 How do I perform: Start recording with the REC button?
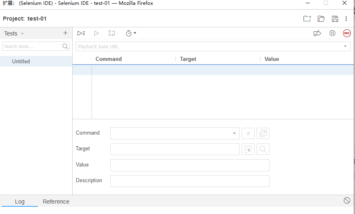pyautogui.click(x=347, y=33)
